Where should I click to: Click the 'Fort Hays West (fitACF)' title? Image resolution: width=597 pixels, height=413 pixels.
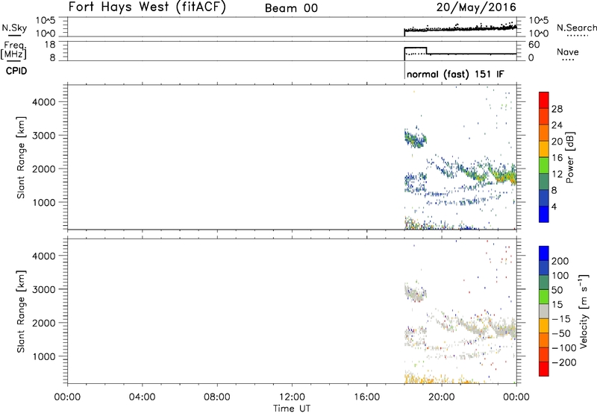click(147, 7)
